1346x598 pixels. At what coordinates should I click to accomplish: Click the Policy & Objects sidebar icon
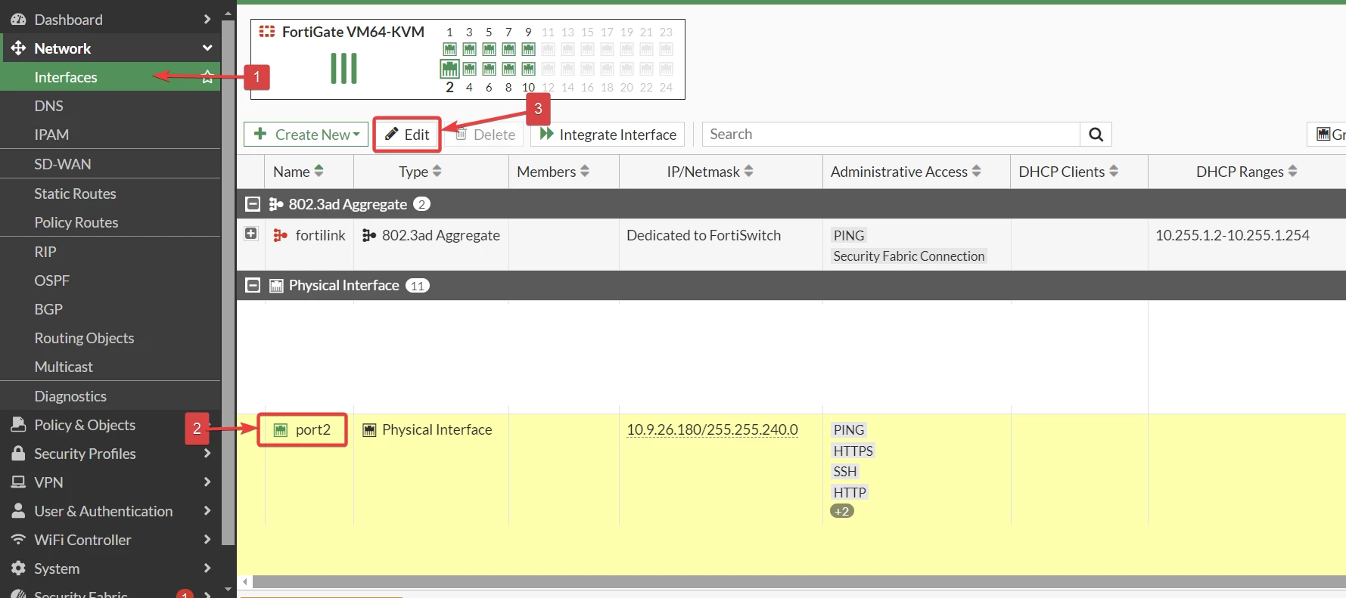19,425
